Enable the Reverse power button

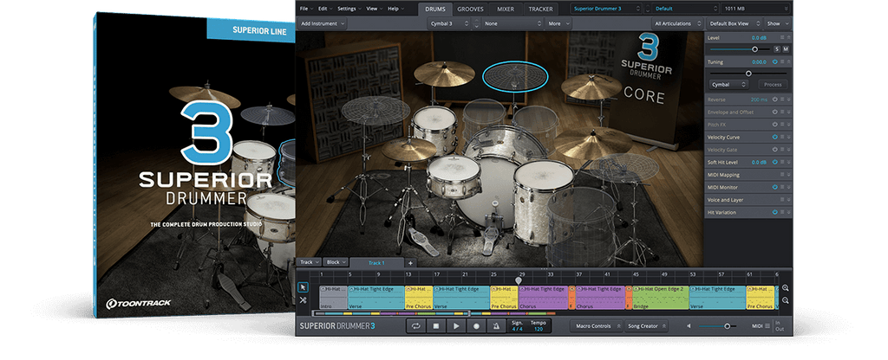(774, 100)
